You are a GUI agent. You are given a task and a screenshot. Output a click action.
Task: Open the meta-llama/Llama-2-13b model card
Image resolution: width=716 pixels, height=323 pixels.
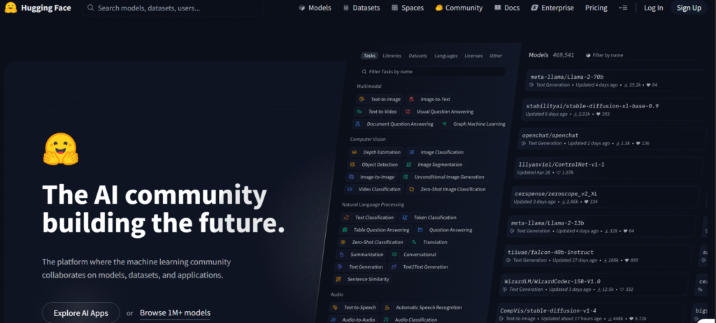(602, 227)
